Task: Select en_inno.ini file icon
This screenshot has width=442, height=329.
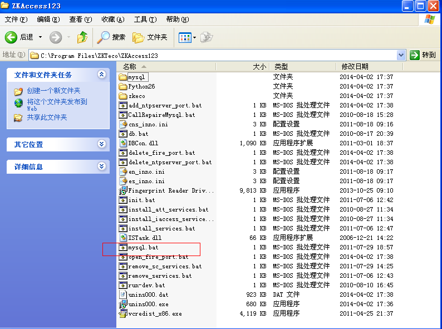Action: 123,171
